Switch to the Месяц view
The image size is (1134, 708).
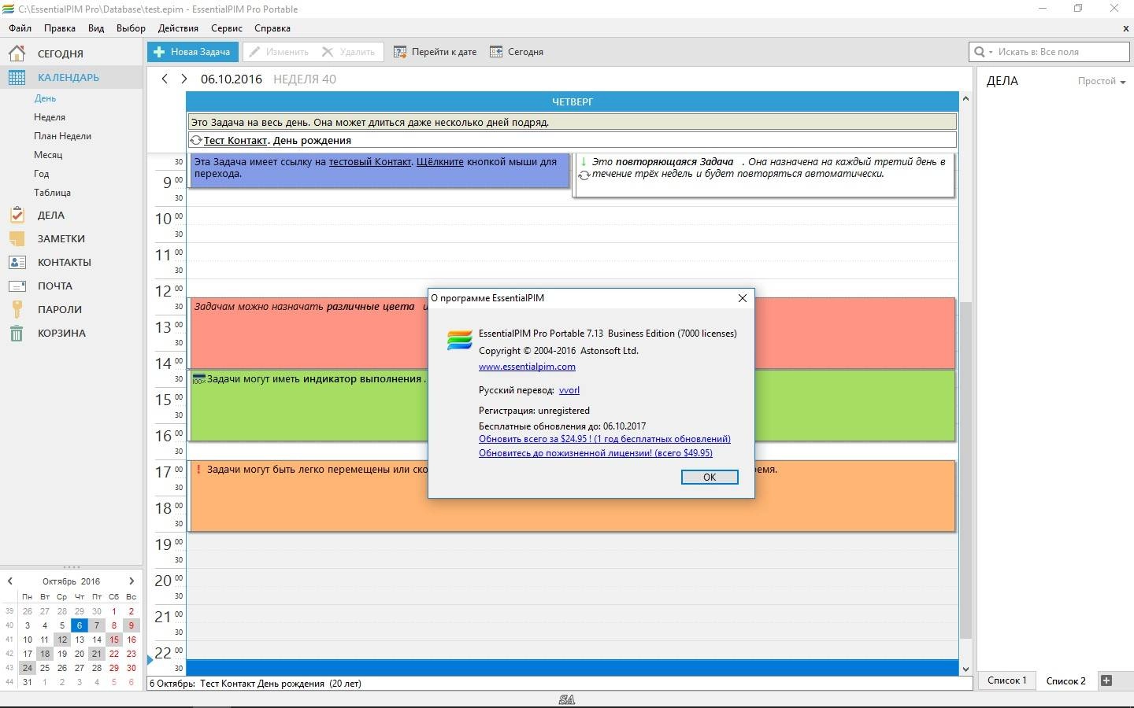tap(48, 155)
